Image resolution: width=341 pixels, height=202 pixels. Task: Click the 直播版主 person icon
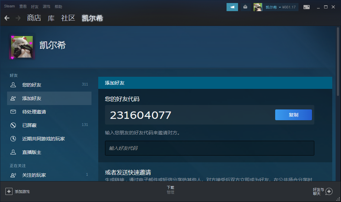pos(13,152)
